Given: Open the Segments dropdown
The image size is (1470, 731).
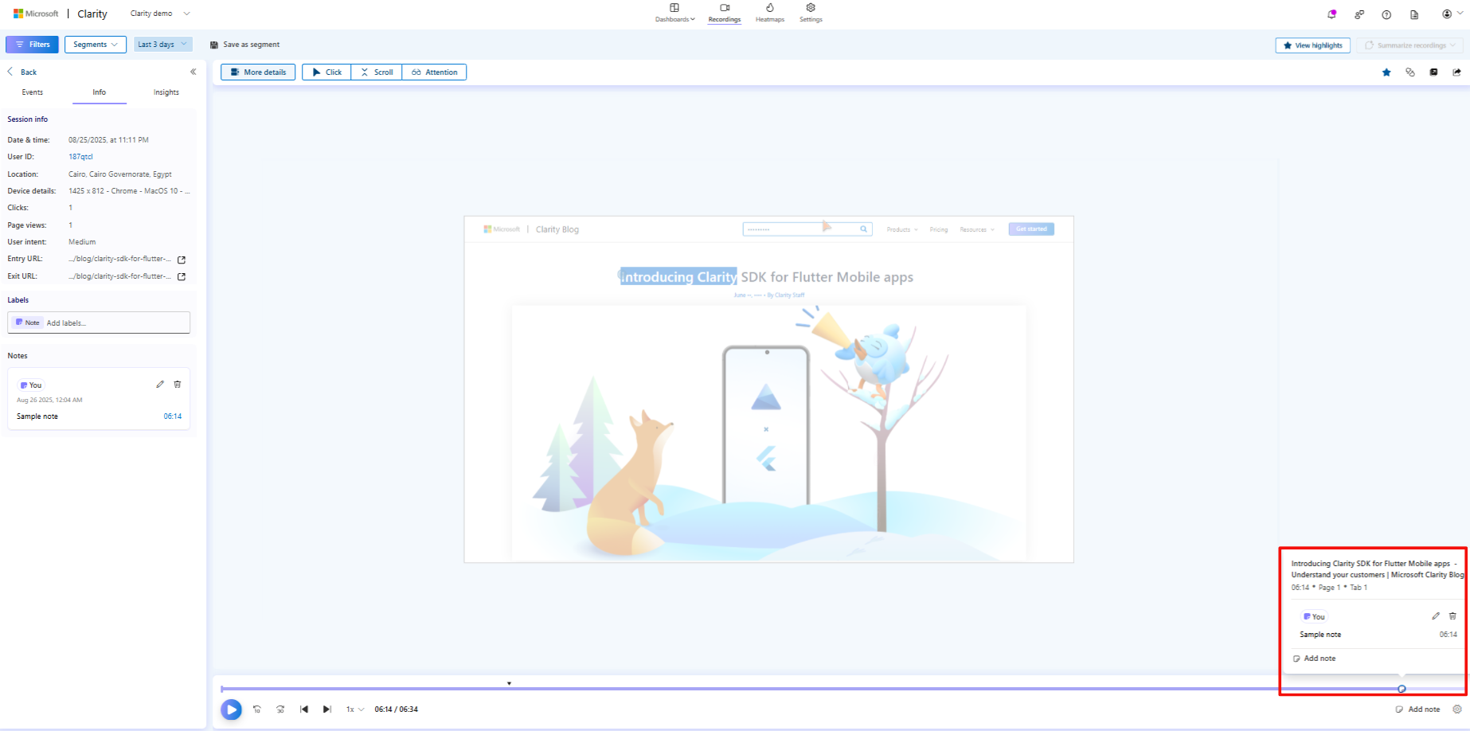Looking at the screenshot, I should tap(95, 44).
